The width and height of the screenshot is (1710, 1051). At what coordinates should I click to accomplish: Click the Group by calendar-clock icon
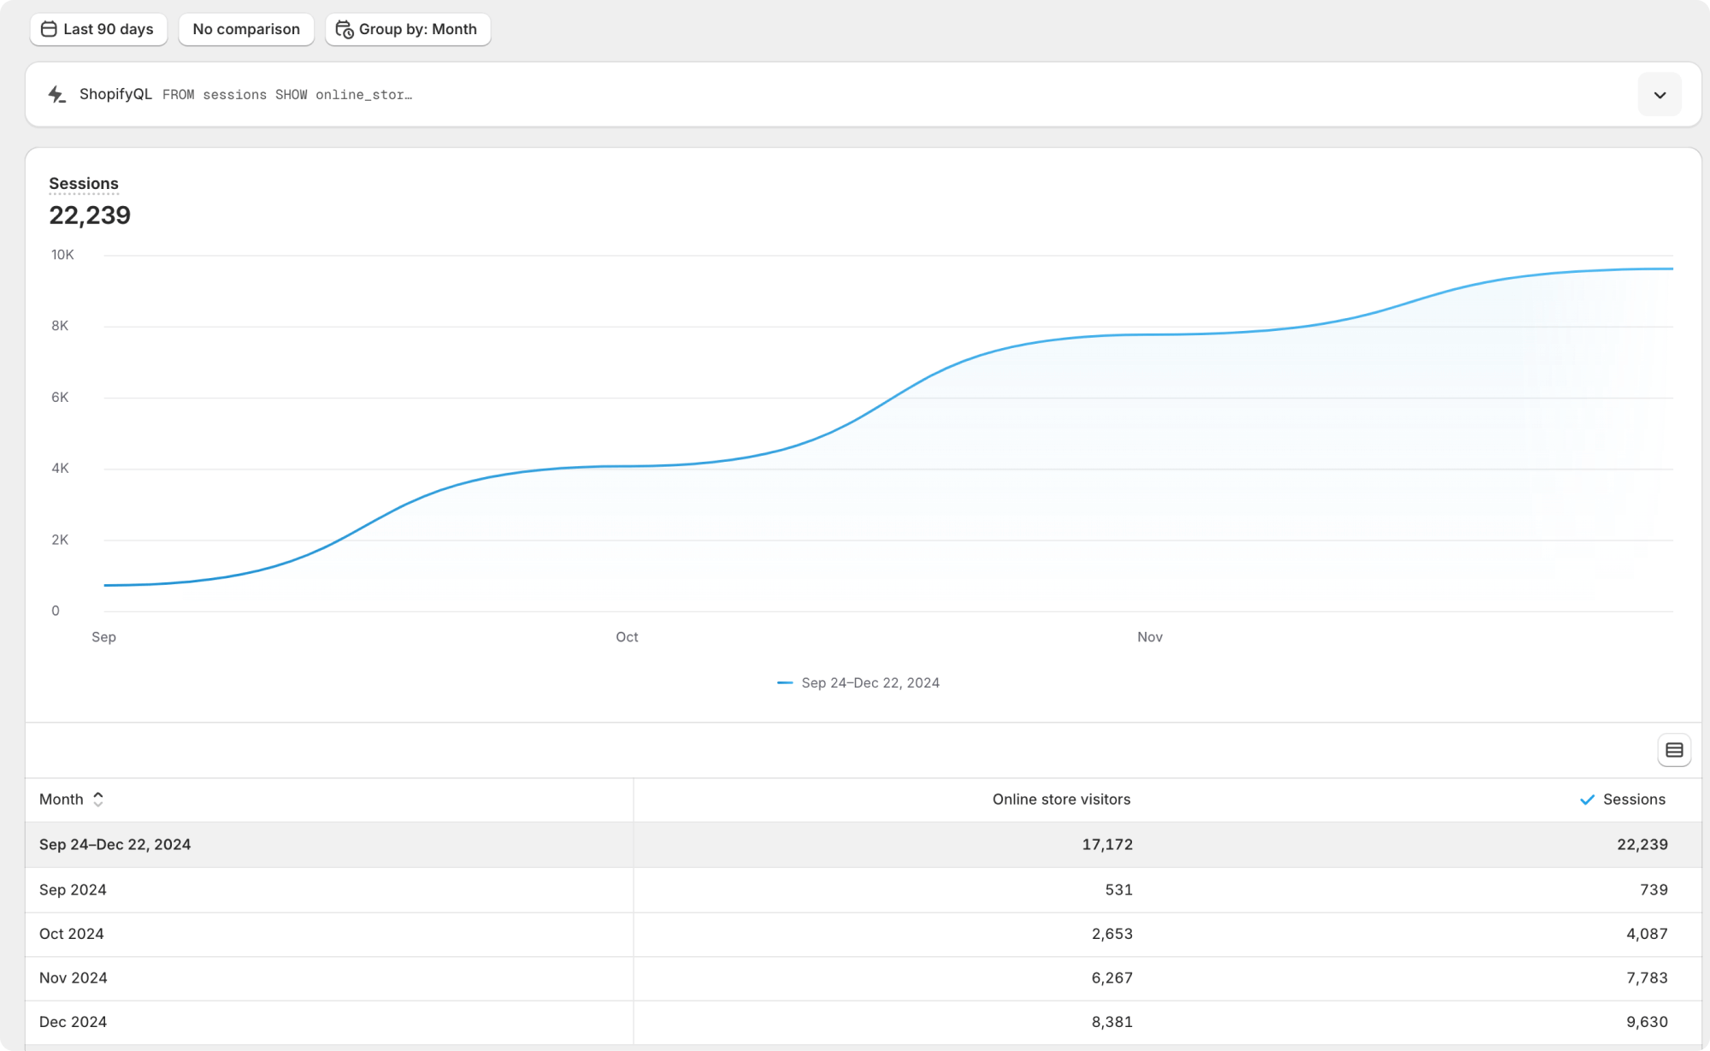pos(345,30)
